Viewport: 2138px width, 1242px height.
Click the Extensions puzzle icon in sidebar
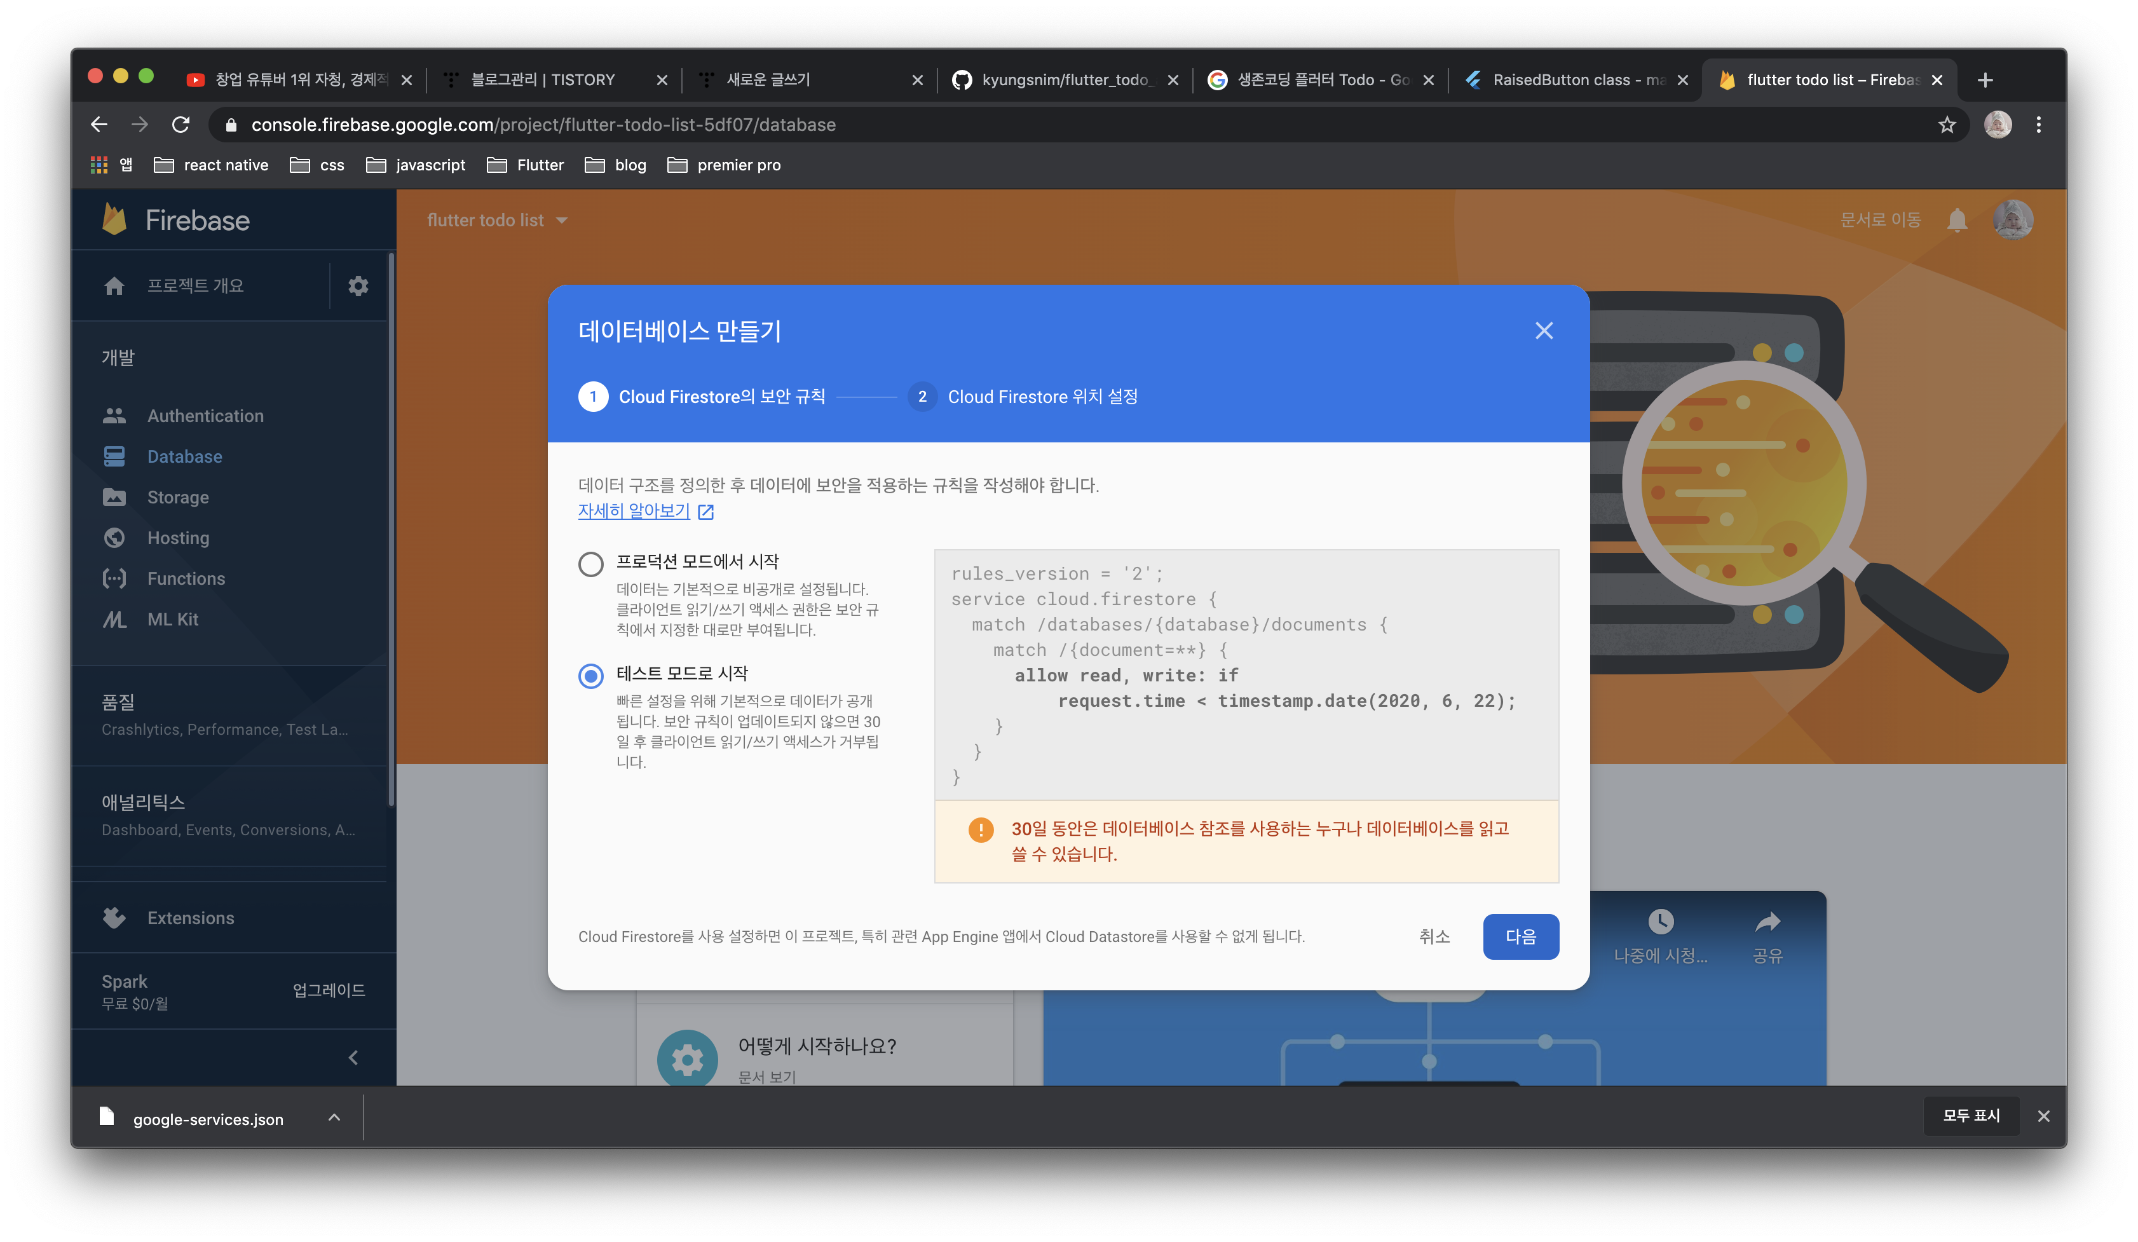pos(114,918)
